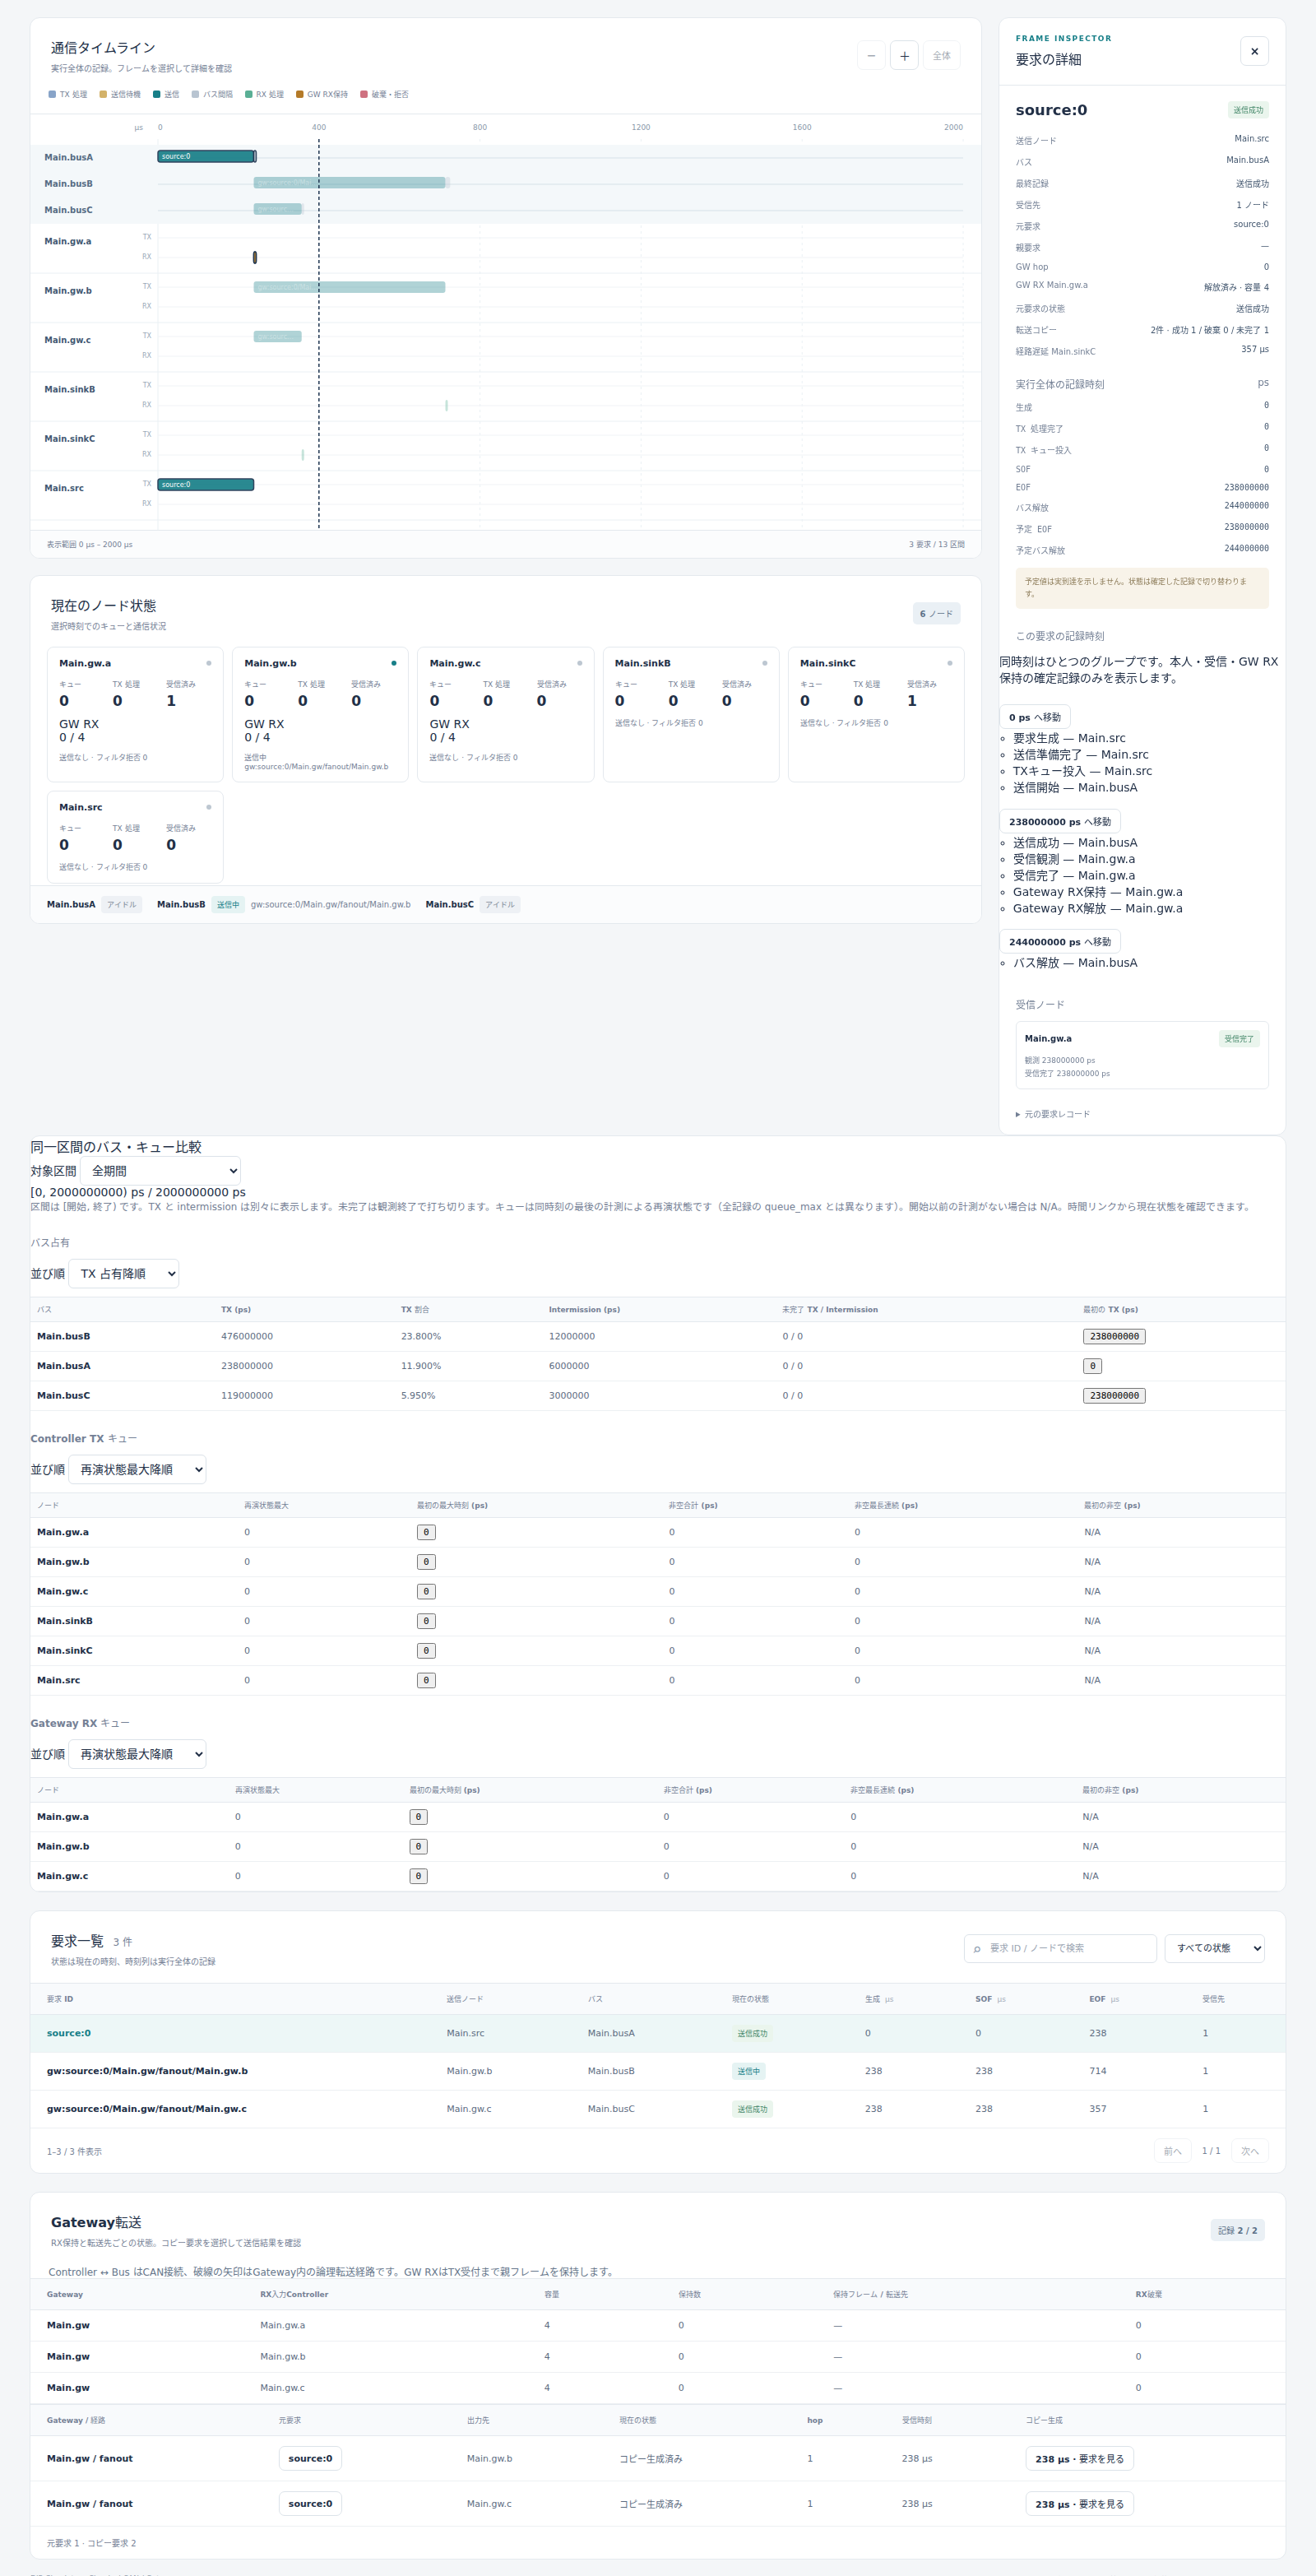Viewport: 1316px width, 2576px height.
Task: Zoom in the timeline with the plus button
Action: 904,56
